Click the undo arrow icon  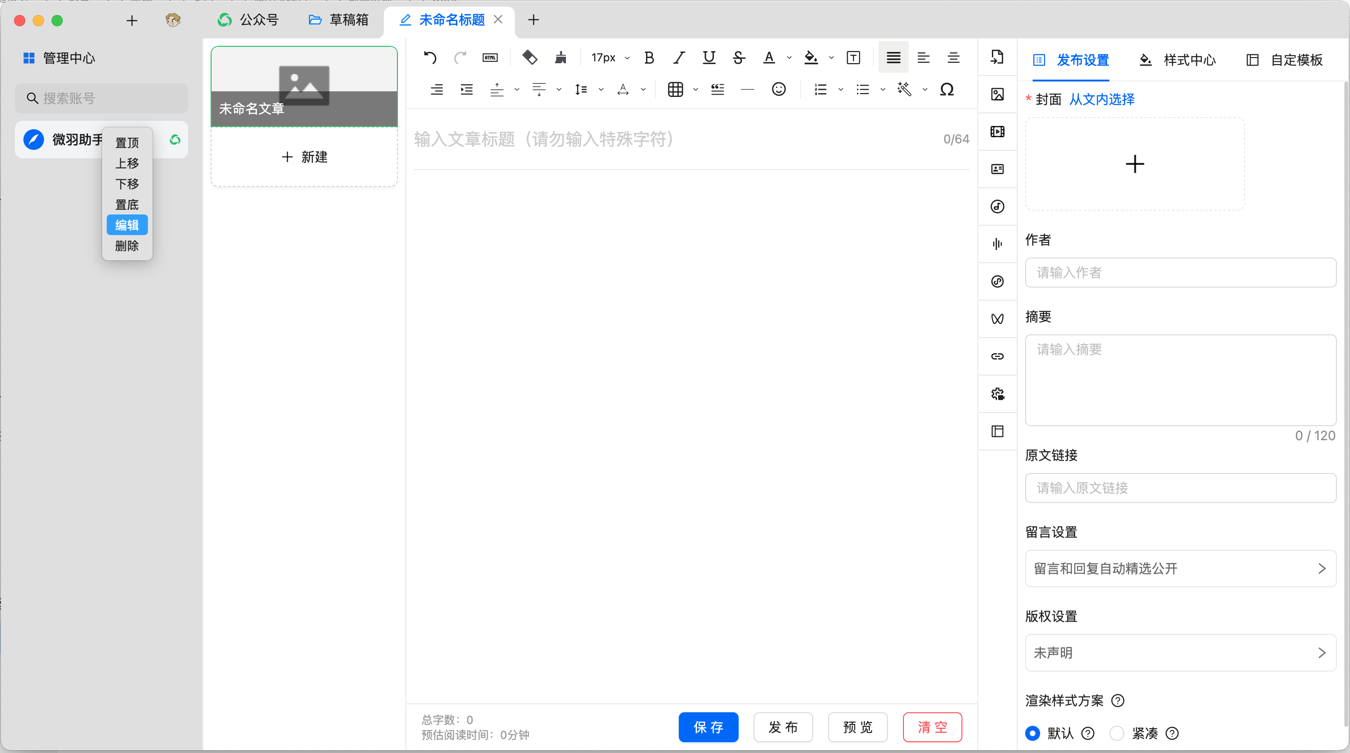430,58
